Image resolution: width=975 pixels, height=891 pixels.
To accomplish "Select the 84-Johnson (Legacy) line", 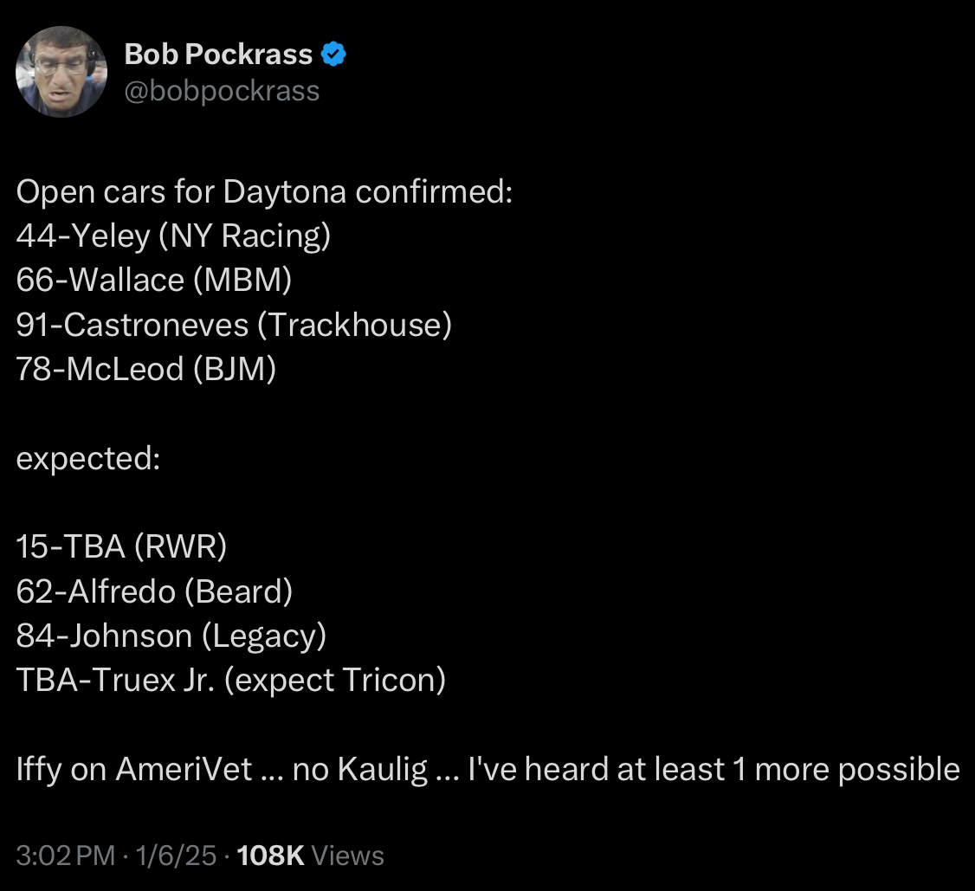I will point(171,636).
